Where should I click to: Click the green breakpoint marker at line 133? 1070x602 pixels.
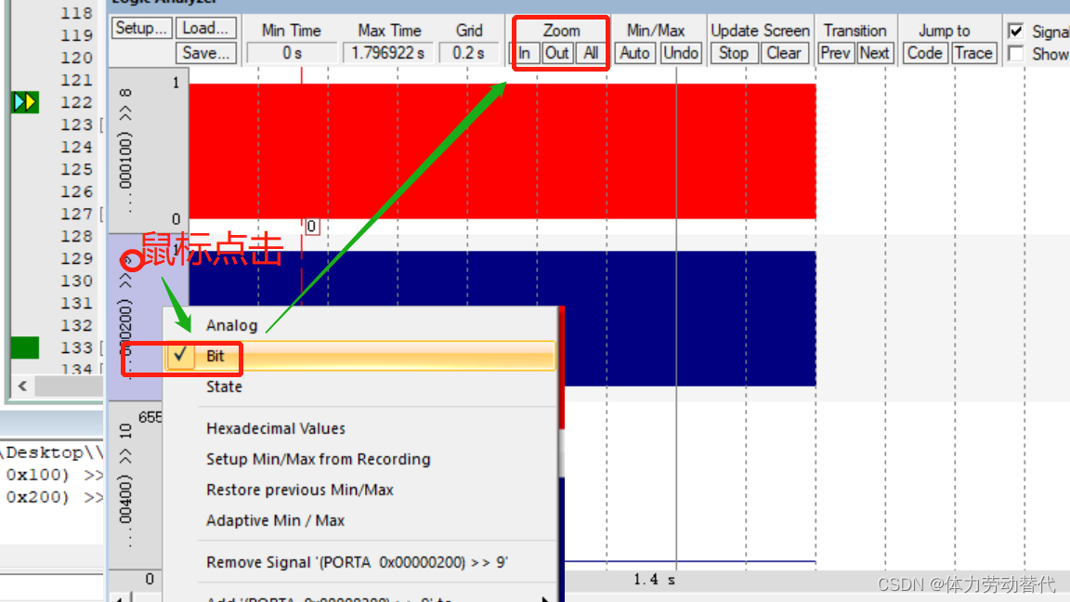[24, 348]
